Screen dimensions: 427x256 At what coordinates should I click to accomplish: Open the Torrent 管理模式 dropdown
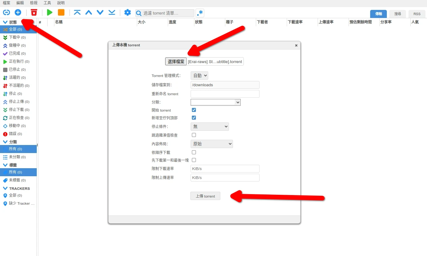point(199,75)
